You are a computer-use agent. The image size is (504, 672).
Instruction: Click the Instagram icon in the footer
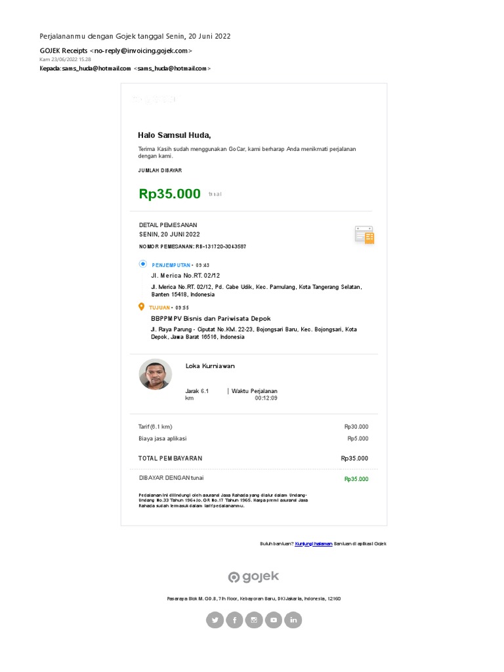pos(254,619)
